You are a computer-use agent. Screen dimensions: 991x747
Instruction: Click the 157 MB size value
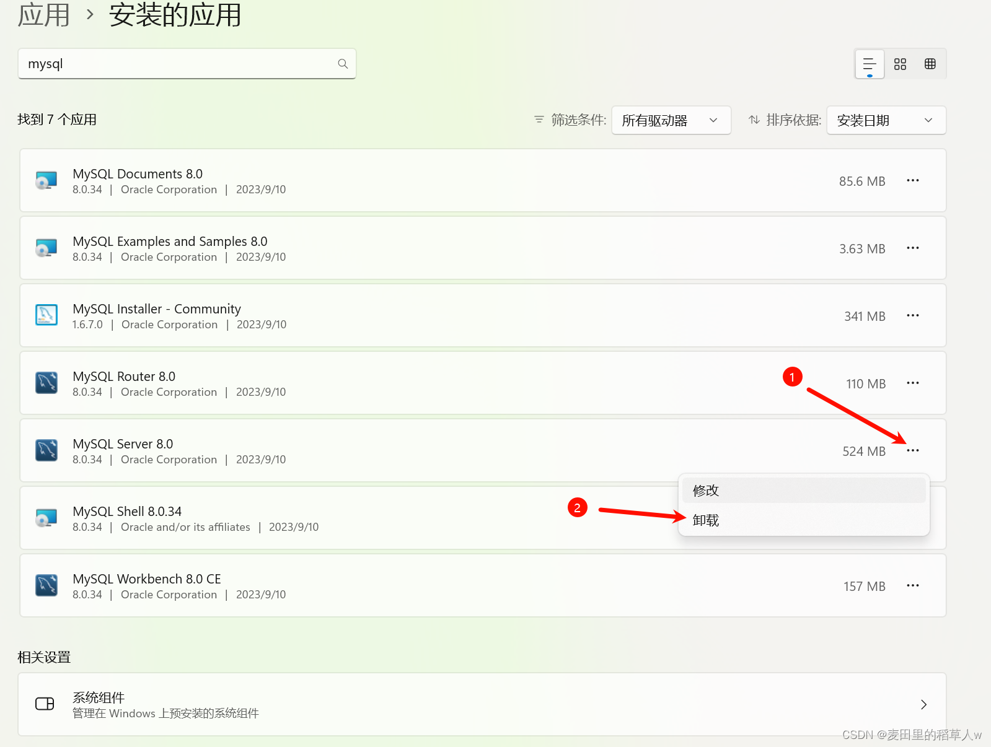tap(864, 587)
